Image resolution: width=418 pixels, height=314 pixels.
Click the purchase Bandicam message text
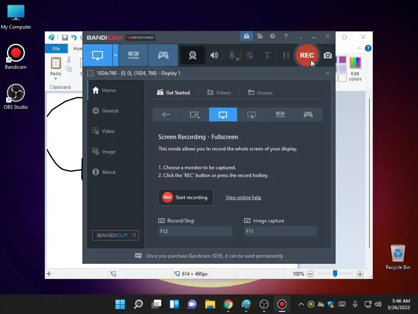point(215,256)
